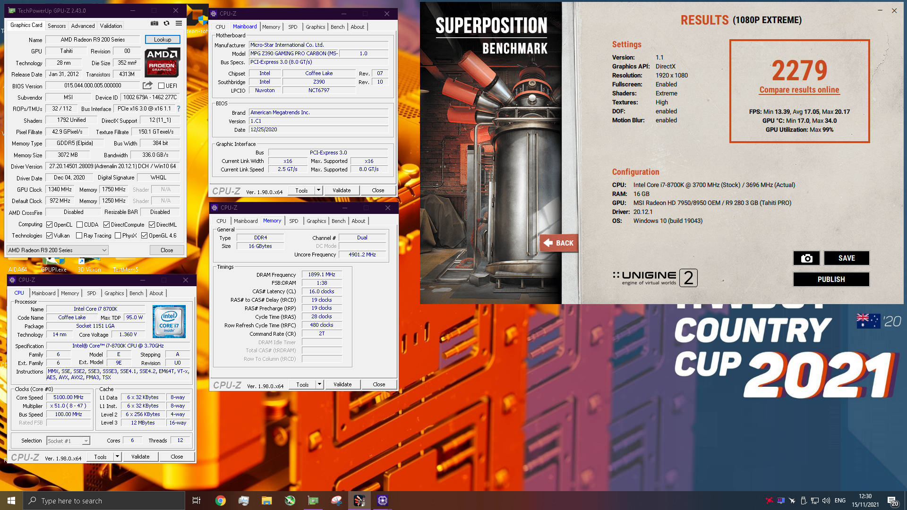Click the taskbar search box
The width and height of the screenshot is (907, 510).
(x=104, y=501)
